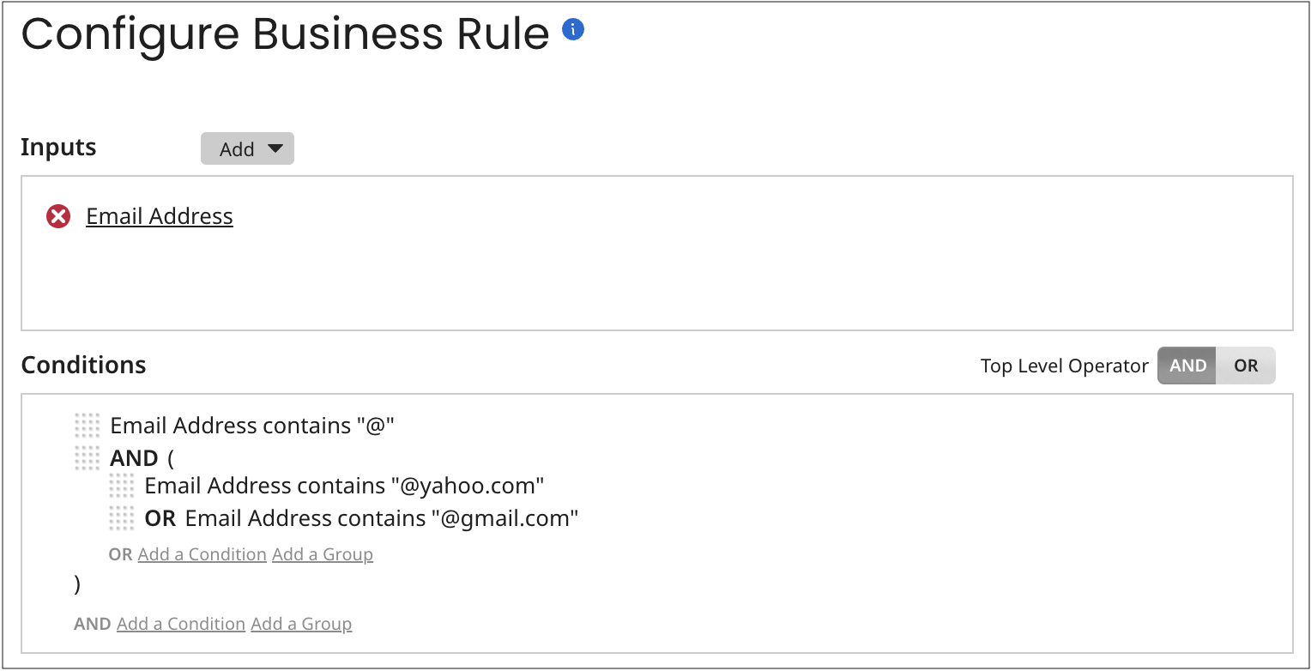
Task: Set the Top Level Operator to AND
Action: [x=1187, y=366]
